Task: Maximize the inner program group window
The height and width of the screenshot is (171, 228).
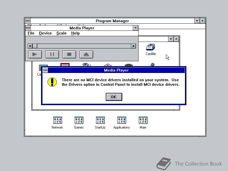Action: point(176,39)
